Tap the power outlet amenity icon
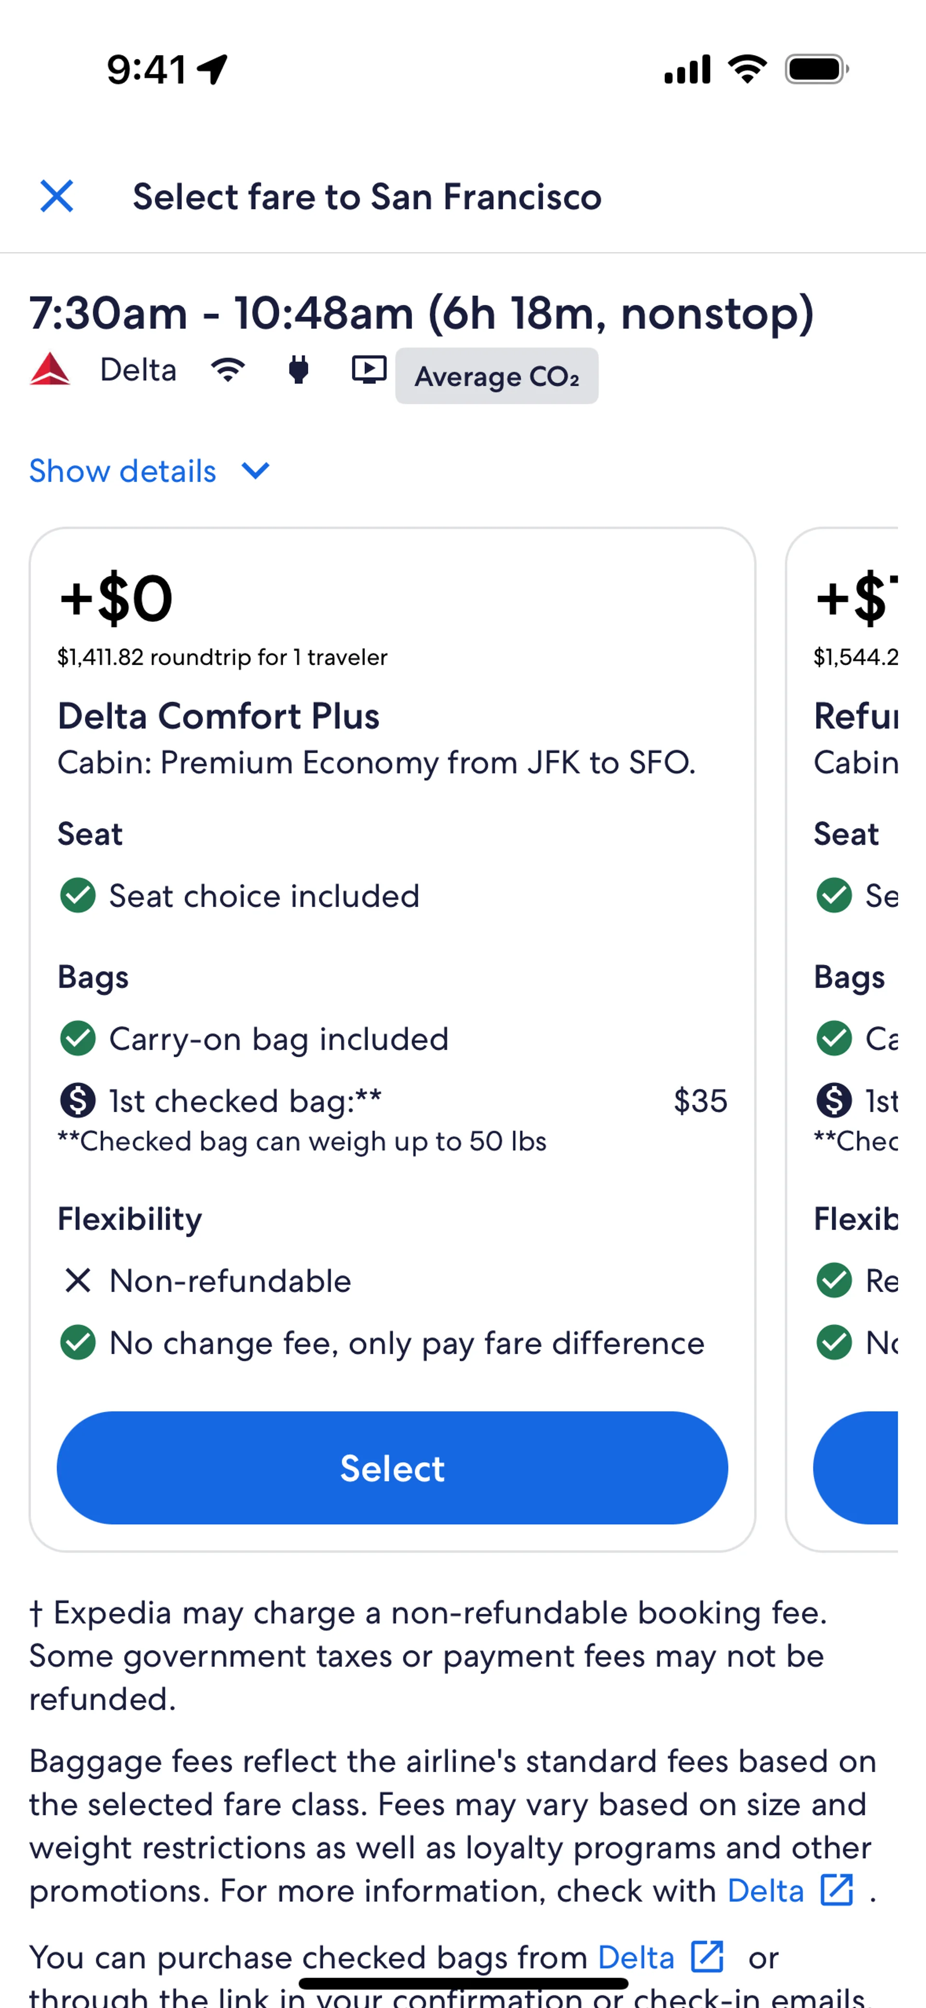 pyautogui.click(x=299, y=370)
